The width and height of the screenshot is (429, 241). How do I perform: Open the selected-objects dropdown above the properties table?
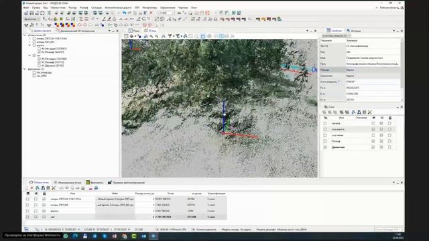[336, 35]
